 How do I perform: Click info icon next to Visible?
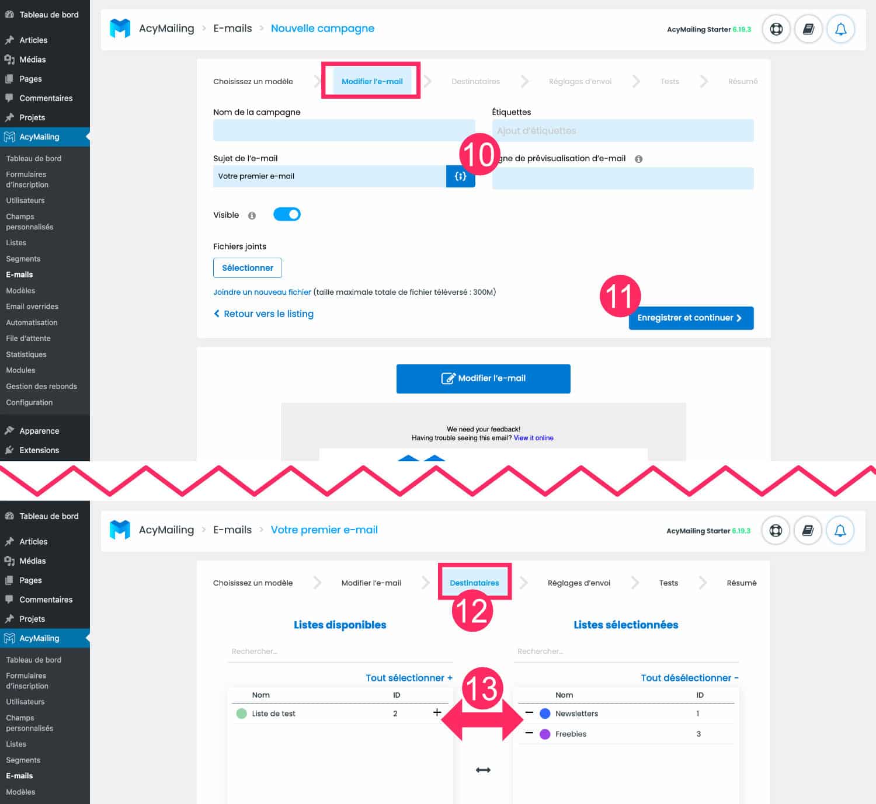[252, 215]
